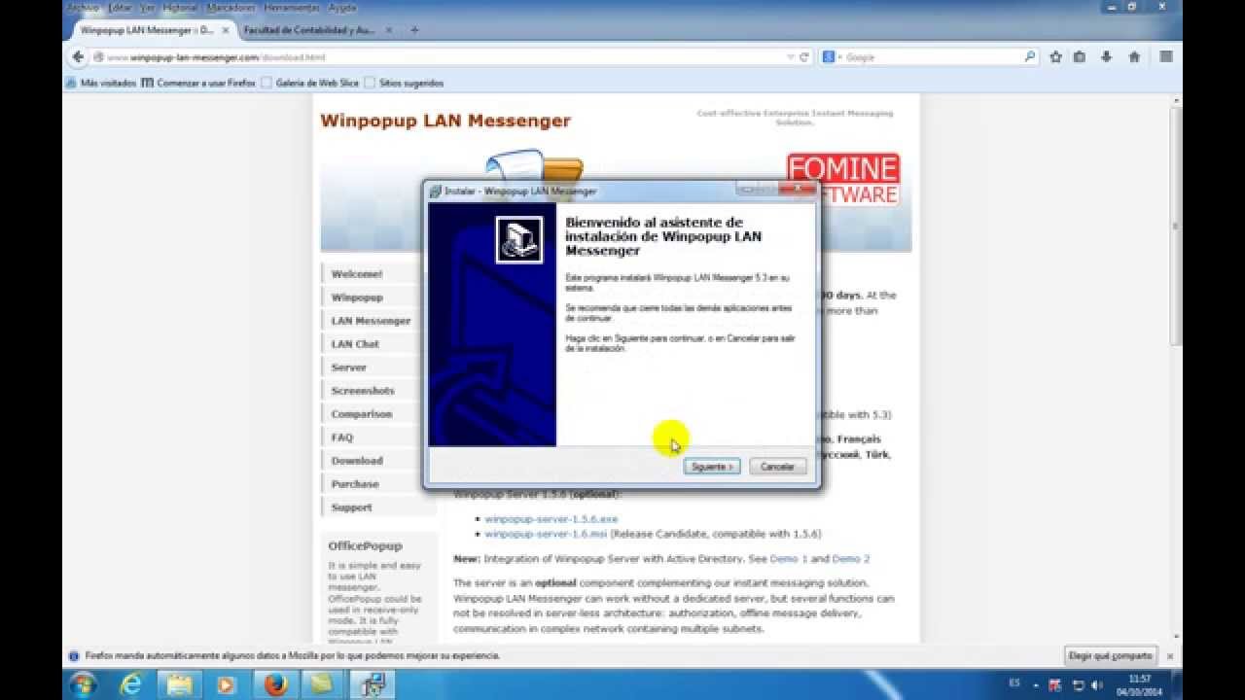Click Siguiente in the installer wizard
Image resolution: width=1245 pixels, height=700 pixels.
point(712,467)
